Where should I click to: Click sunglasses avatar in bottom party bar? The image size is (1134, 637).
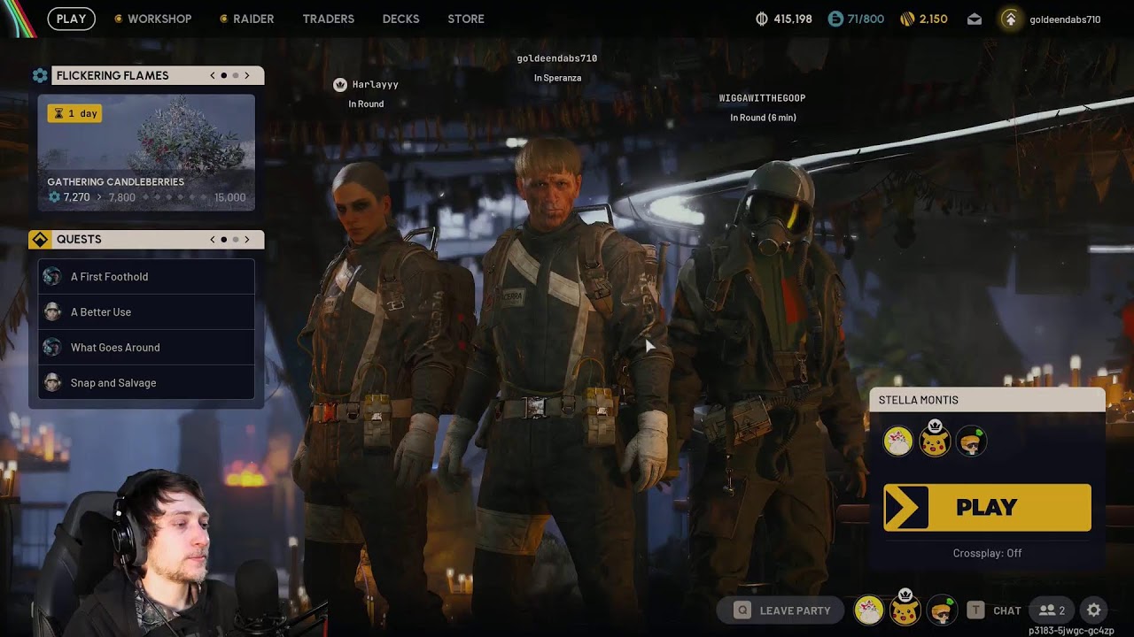pyautogui.click(x=942, y=610)
